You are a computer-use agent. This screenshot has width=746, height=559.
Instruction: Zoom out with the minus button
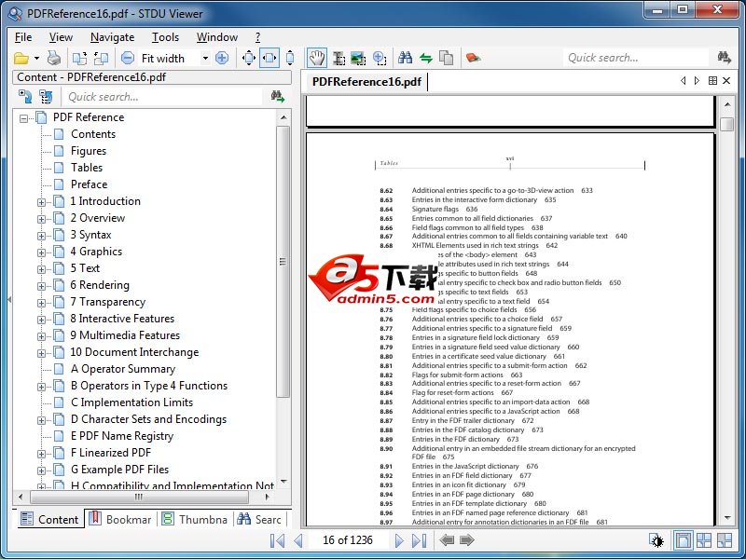128,58
